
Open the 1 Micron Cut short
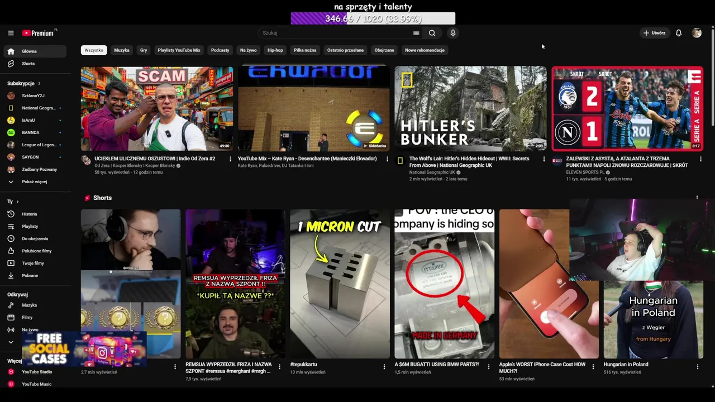[340, 284]
